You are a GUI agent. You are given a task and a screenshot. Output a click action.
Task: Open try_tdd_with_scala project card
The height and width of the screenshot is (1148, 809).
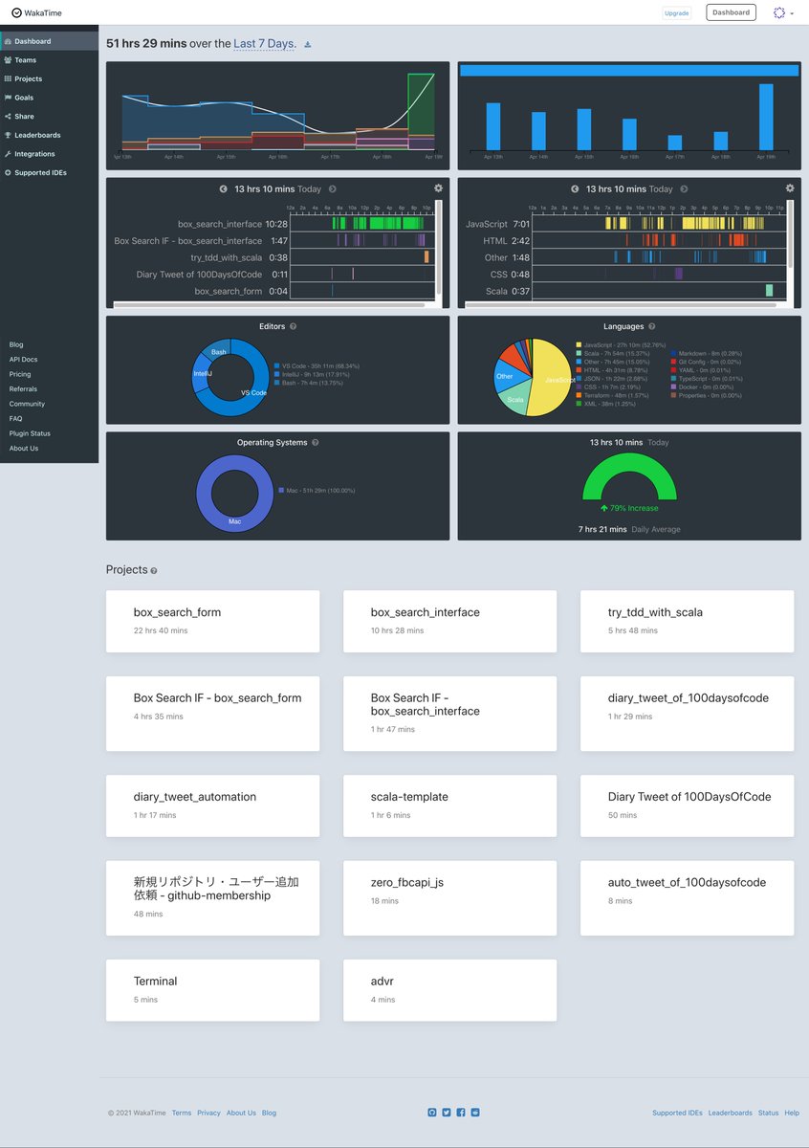point(687,621)
